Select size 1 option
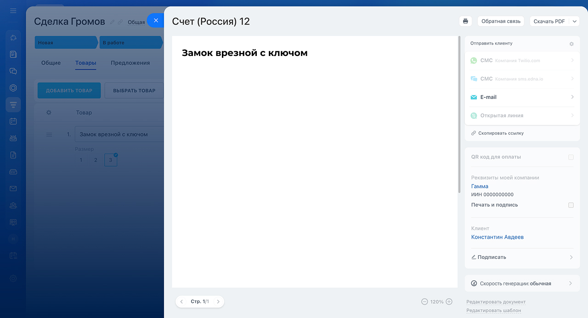This screenshot has width=588, height=318. [81, 160]
